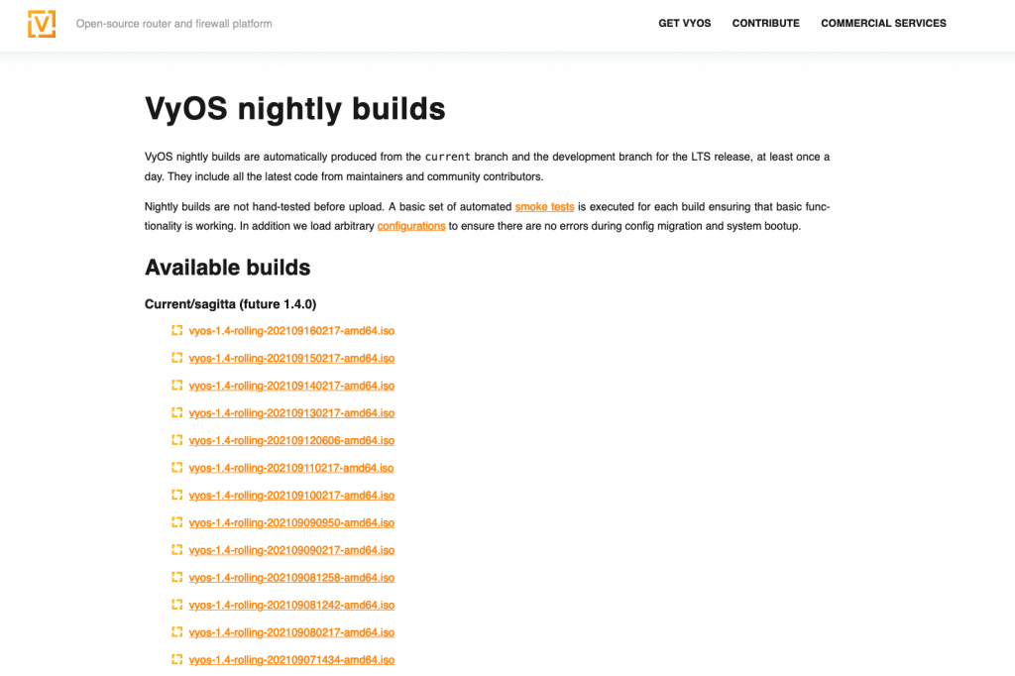1015x676 pixels.
Task: Follow the smoke tests link
Action: (x=544, y=206)
